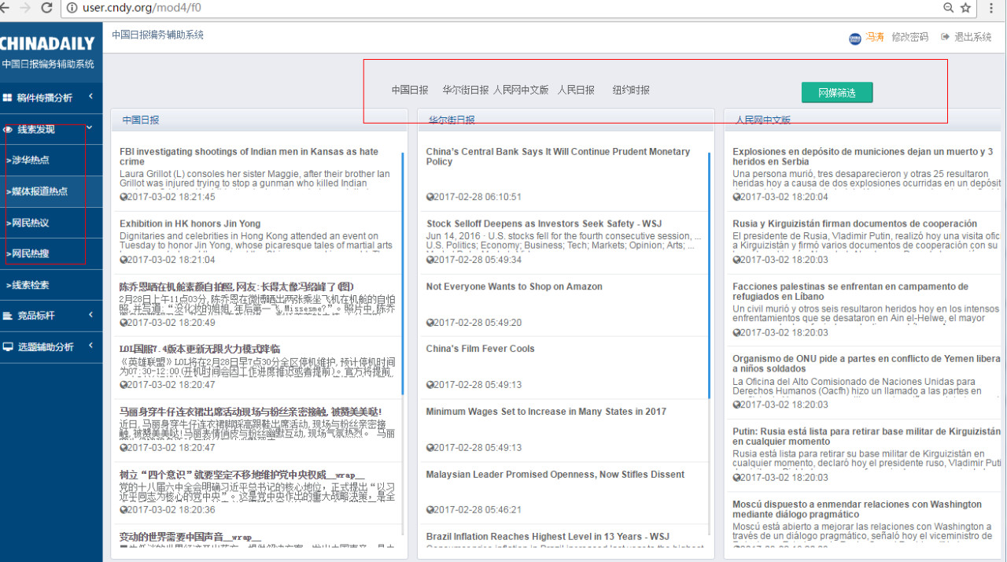Select 中国日报 in the media filter row
Viewport: 1007px width, 562px height.
pos(410,90)
